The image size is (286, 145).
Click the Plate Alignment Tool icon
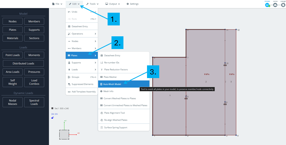tap(102, 113)
